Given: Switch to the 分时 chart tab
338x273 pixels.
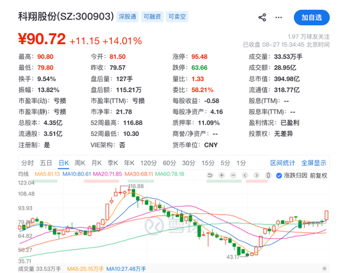Looking at the screenshot, I should 28,163.
